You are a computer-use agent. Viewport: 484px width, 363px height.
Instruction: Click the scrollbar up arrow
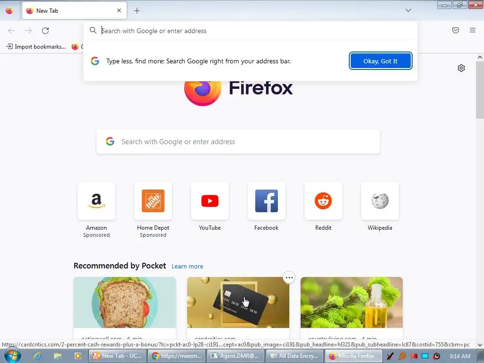click(x=480, y=57)
